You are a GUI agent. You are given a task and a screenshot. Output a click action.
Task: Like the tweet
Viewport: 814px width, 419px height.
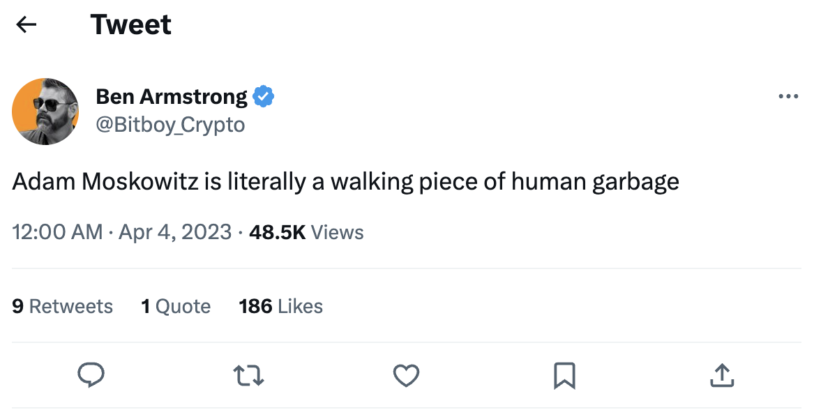(406, 376)
